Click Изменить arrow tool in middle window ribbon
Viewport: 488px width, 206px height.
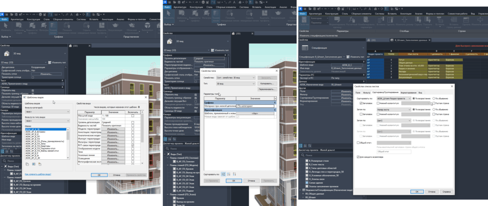pos(169,15)
